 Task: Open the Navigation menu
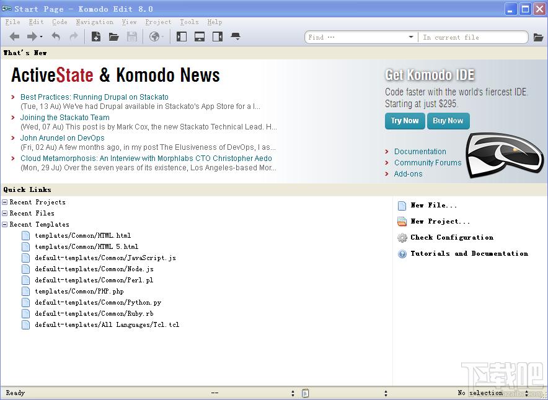(94, 22)
